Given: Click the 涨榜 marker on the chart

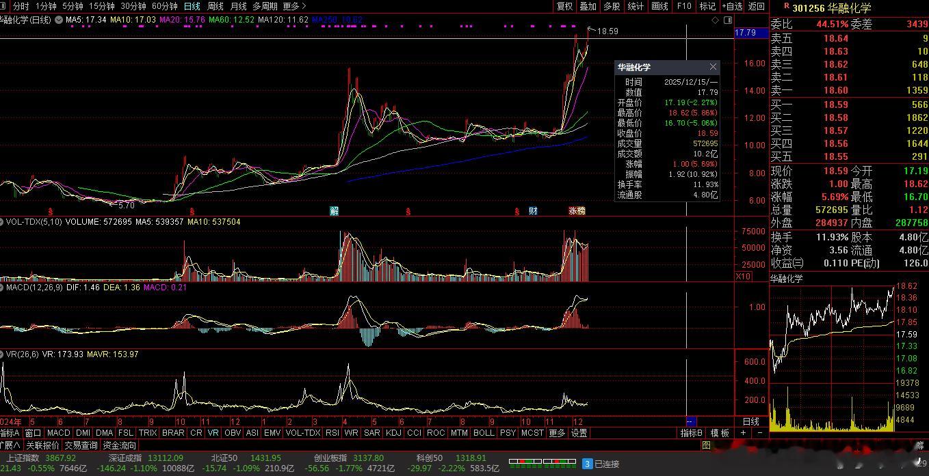Looking at the screenshot, I should (577, 211).
